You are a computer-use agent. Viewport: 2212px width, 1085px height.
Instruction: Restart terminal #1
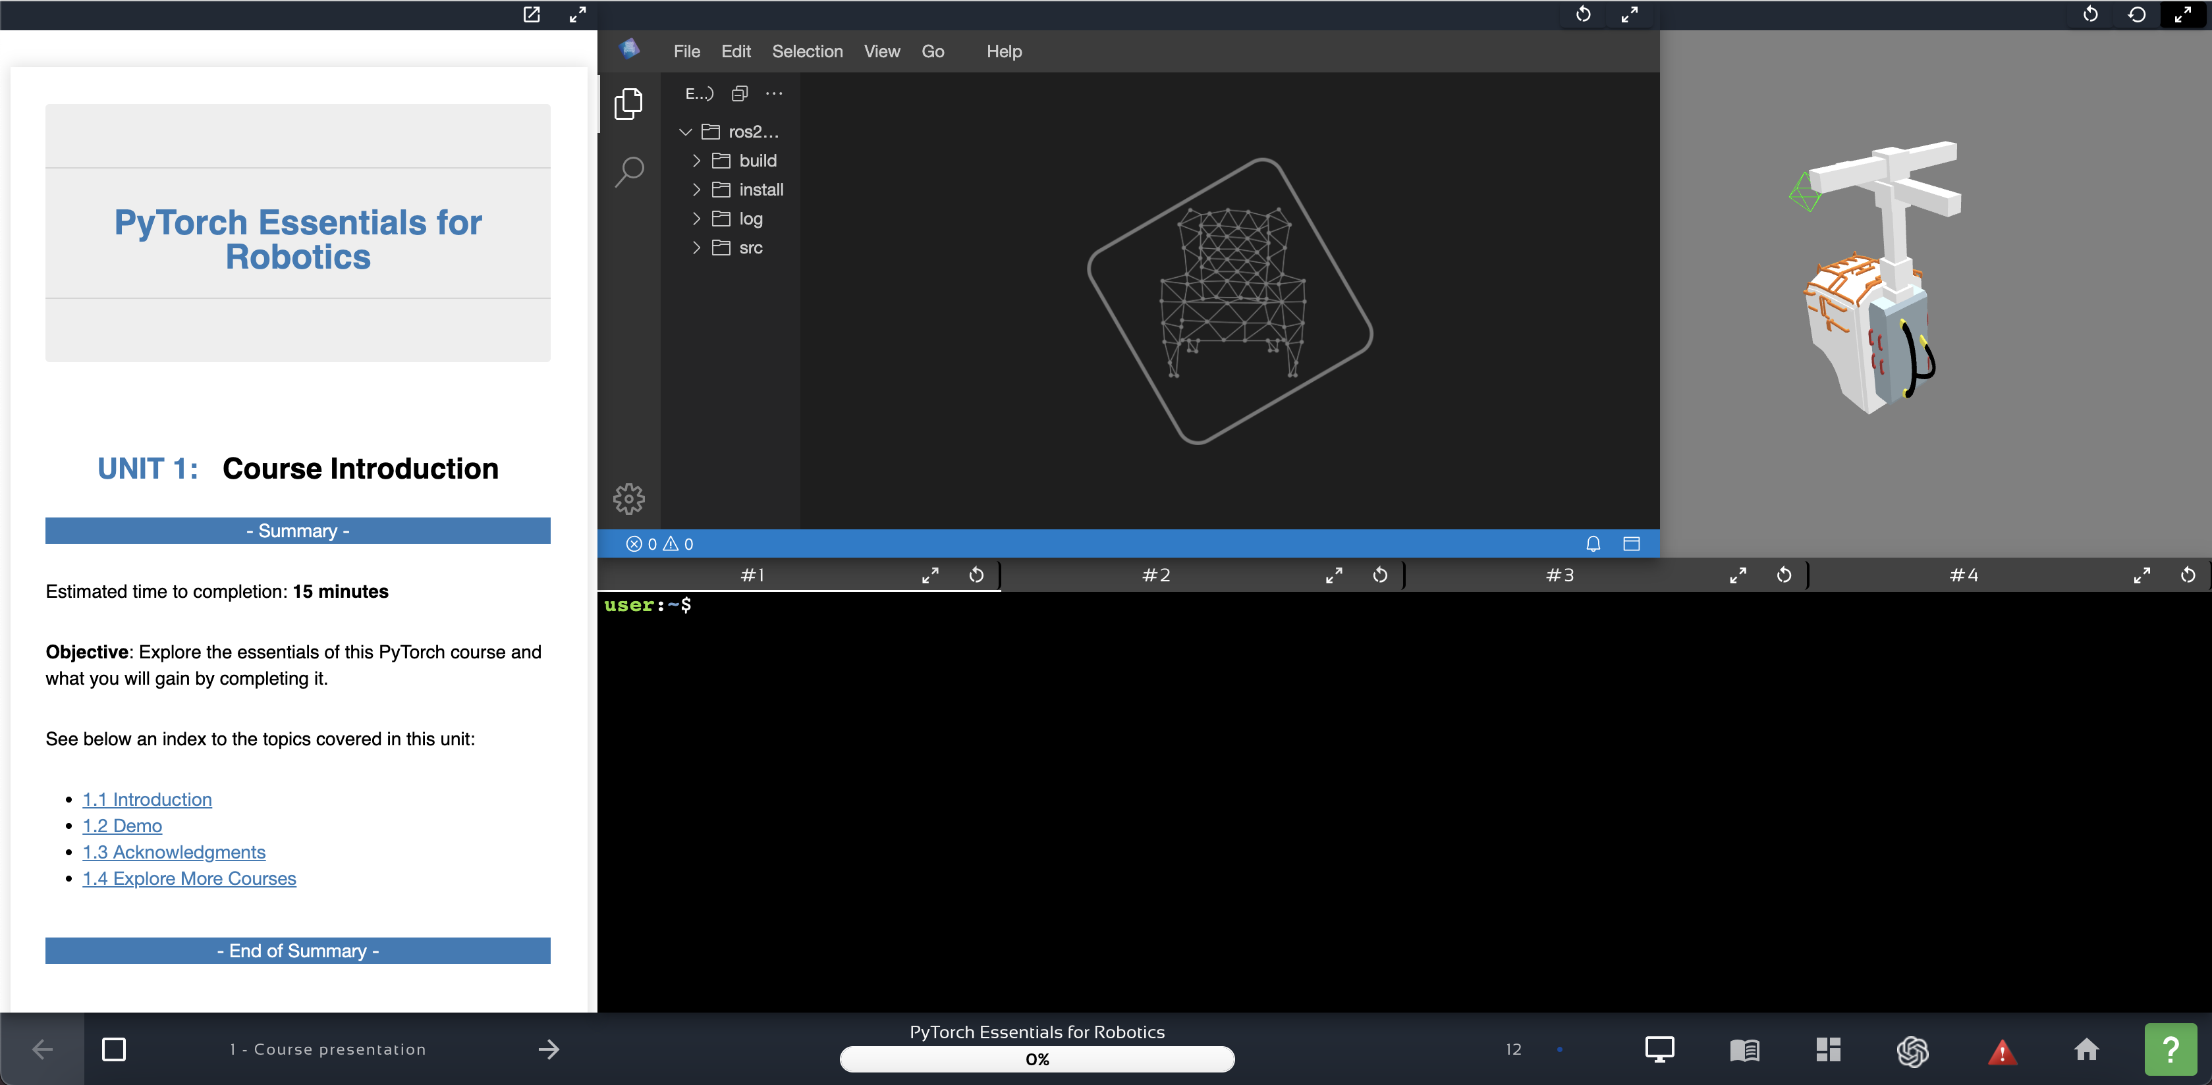click(976, 575)
